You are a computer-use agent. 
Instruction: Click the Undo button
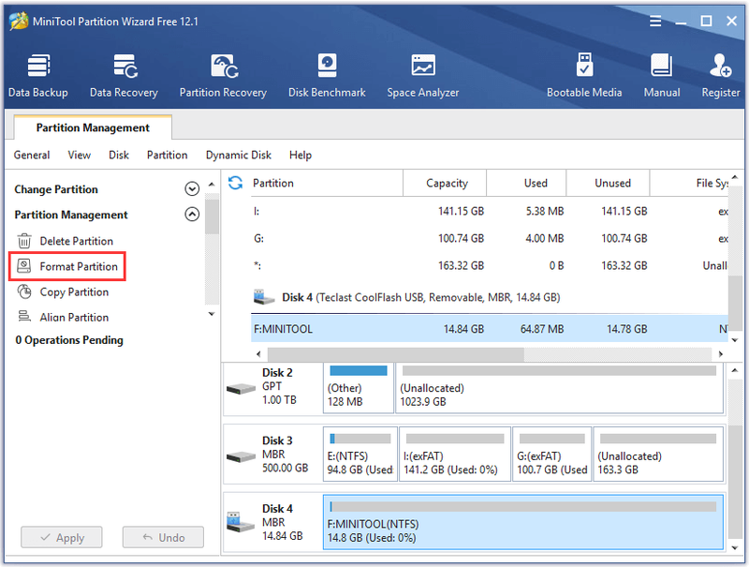tap(163, 537)
